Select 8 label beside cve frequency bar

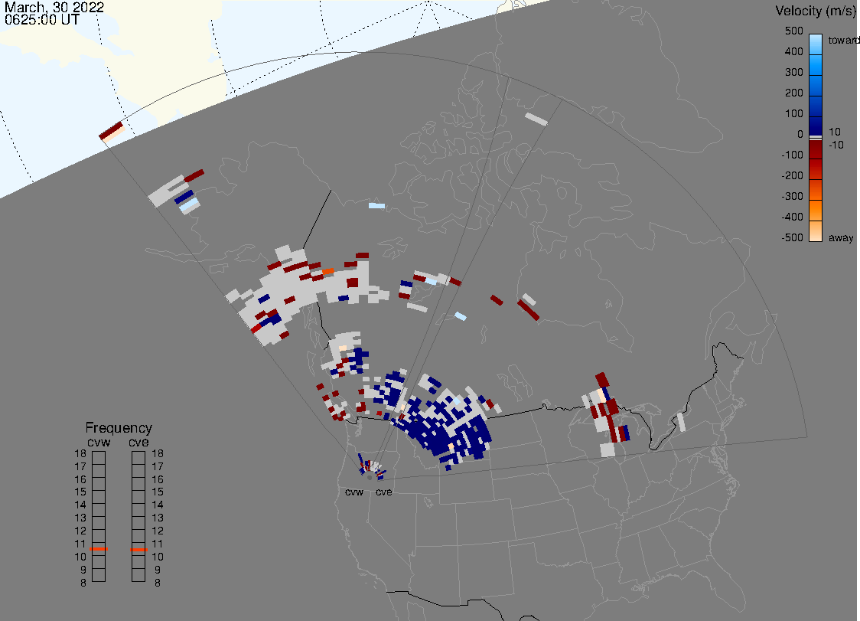pos(158,583)
